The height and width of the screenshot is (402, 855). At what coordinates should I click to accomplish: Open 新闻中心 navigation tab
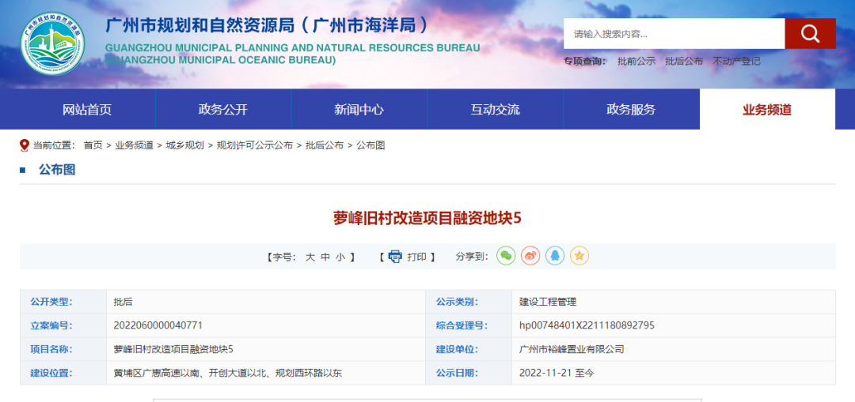tap(359, 109)
